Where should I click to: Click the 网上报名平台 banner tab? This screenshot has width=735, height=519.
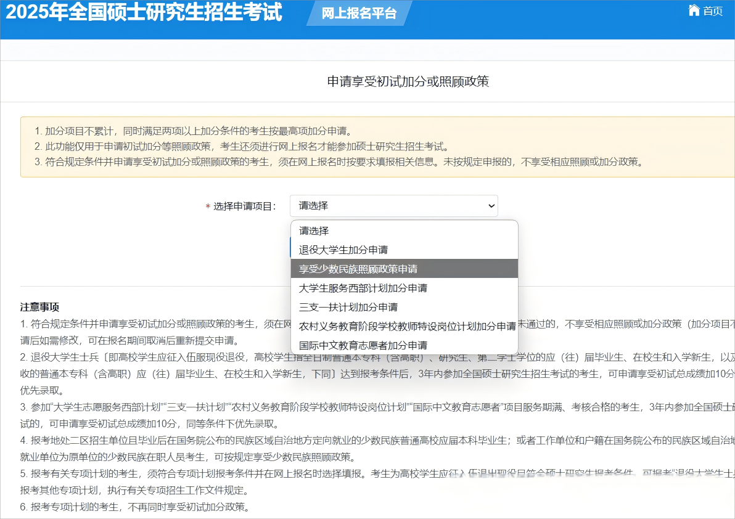tap(359, 14)
